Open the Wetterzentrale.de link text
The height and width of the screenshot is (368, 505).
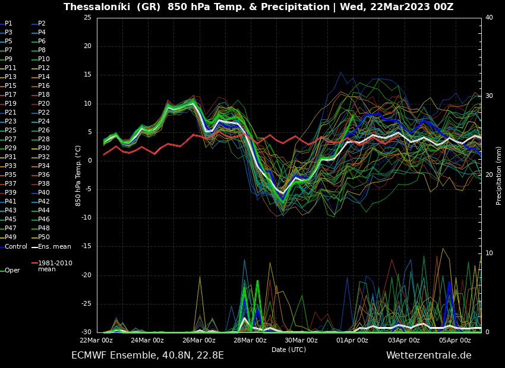point(428,356)
